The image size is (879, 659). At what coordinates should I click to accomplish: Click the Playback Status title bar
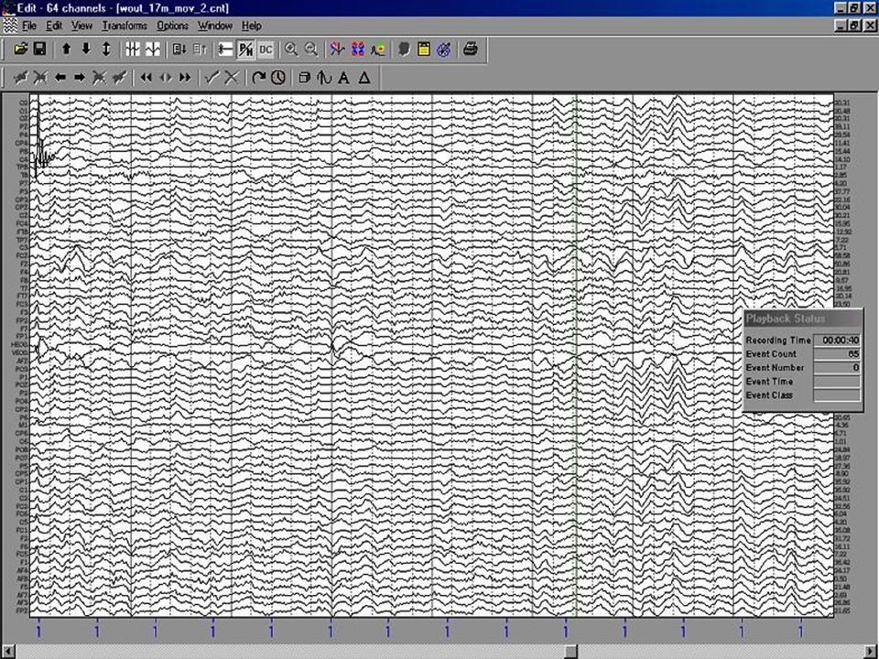click(x=803, y=319)
